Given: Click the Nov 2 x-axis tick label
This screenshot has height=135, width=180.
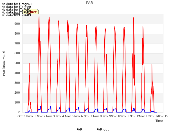Looking at the screenshot, I should (x=41, y=116).
